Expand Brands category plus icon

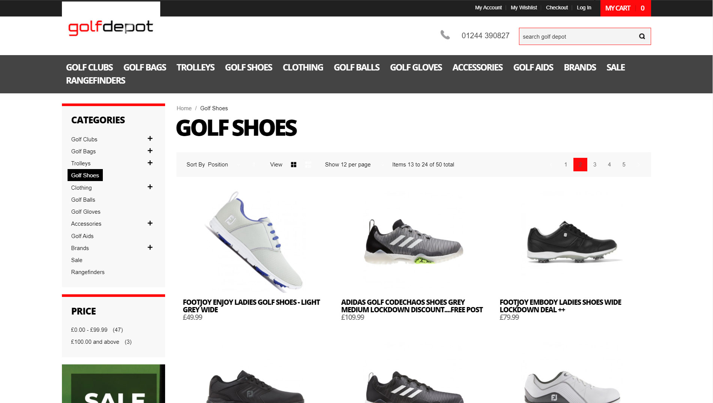pyautogui.click(x=150, y=247)
